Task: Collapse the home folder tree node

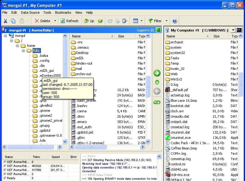Action: pos(17,46)
